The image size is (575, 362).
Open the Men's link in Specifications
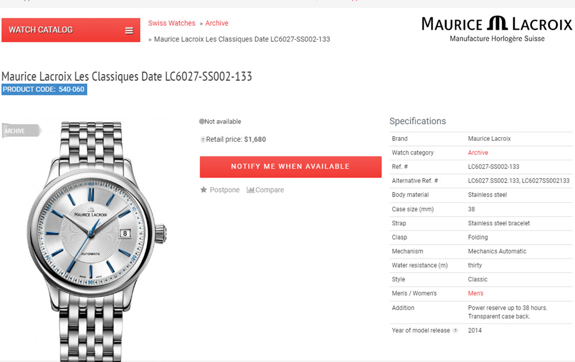click(x=476, y=294)
